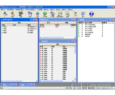Open the auto attendant (自动话务台) icon
115x95 pixels.
point(60,14)
